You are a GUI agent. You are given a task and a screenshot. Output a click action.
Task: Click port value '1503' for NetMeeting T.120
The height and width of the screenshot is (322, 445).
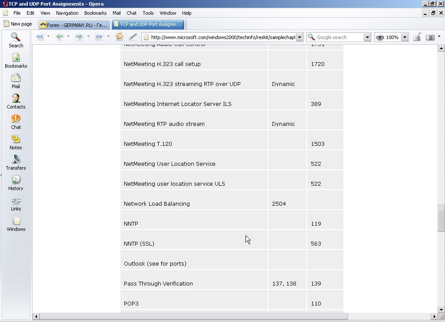(x=318, y=144)
